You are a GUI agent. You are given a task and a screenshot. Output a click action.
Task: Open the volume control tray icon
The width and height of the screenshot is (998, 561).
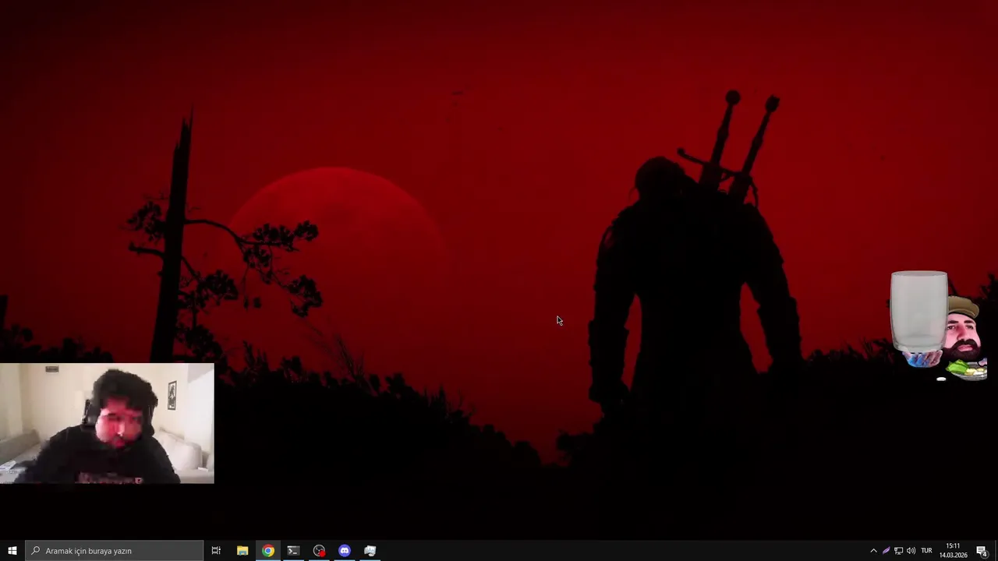click(911, 551)
